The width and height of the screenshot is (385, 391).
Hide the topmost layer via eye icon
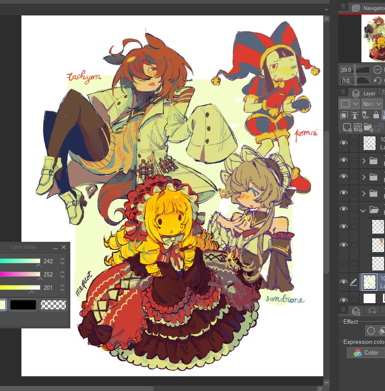[343, 143]
